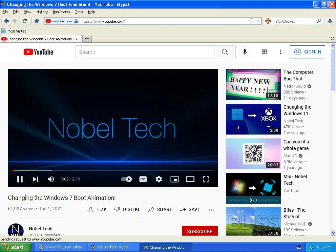The width and height of the screenshot is (336, 252).
Task: Open the YouTube hamburger guide menu
Action: coord(12,52)
